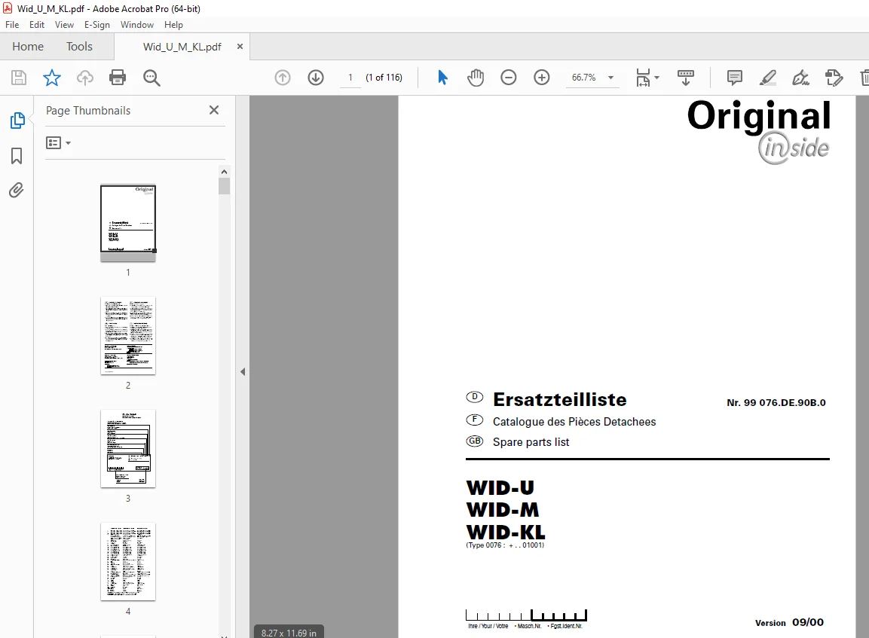Select the Highlight text pen tool
This screenshot has width=869, height=638.
click(x=767, y=78)
